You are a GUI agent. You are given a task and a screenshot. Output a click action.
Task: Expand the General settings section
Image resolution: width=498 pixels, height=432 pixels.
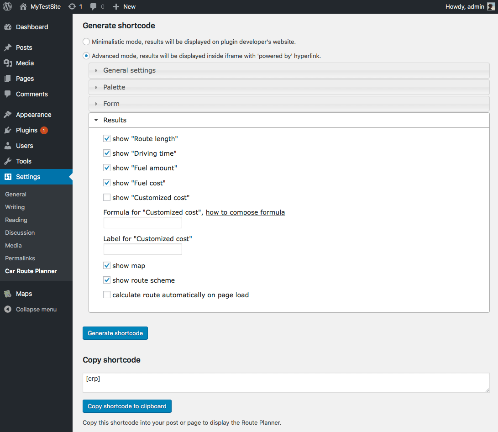[x=130, y=70]
